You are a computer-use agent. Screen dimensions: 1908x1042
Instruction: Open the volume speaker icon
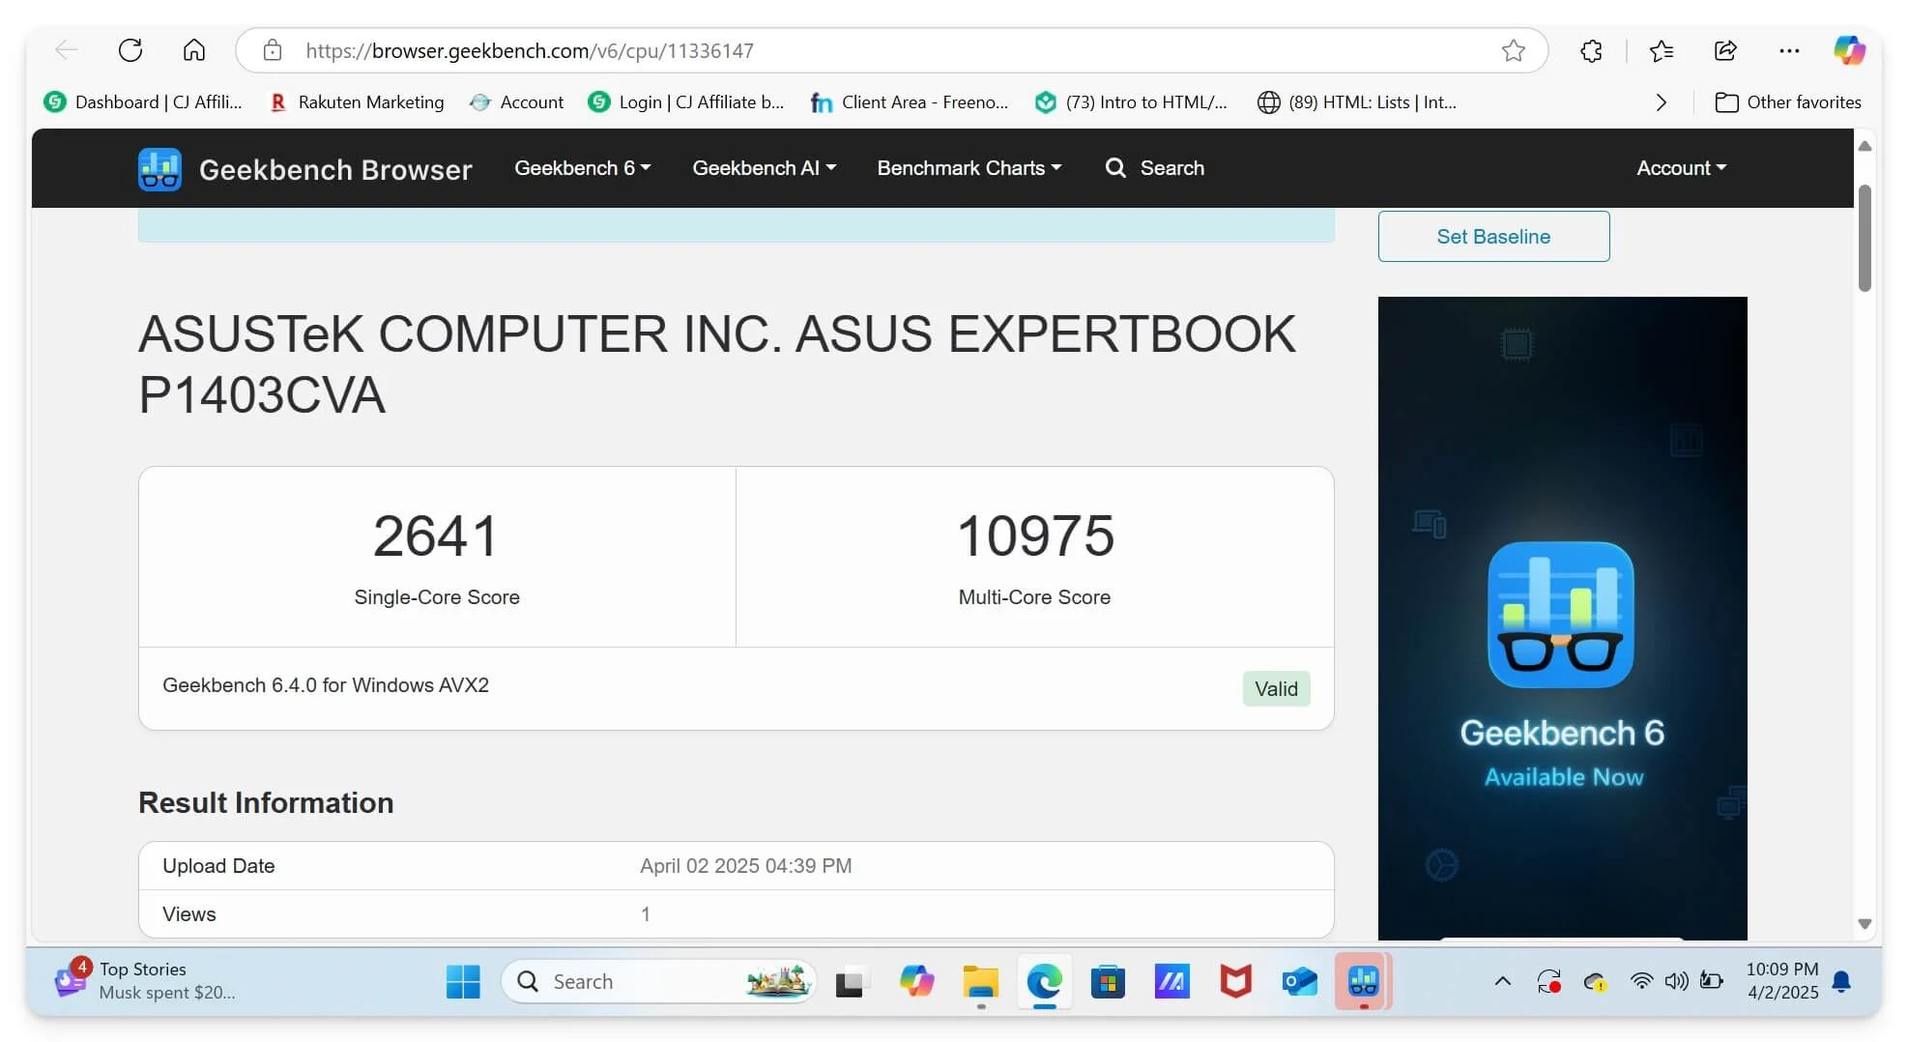[1676, 982]
